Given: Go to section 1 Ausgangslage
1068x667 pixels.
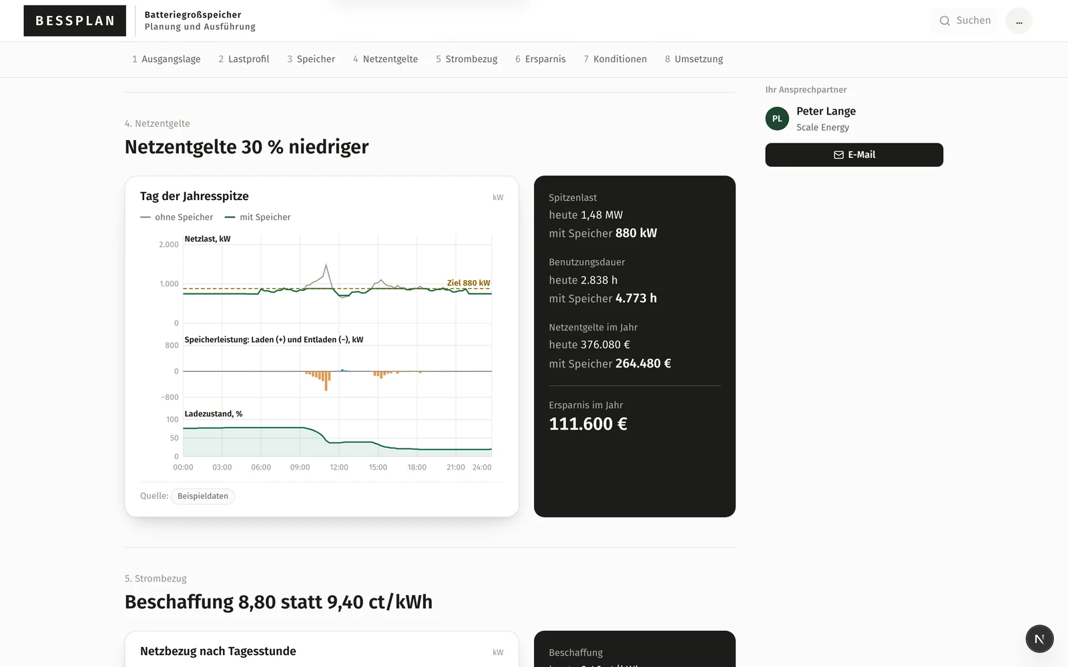Looking at the screenshot, I should point(166,59).
